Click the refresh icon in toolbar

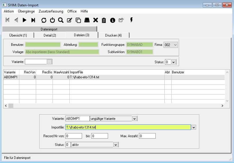(x=44, y=20)
